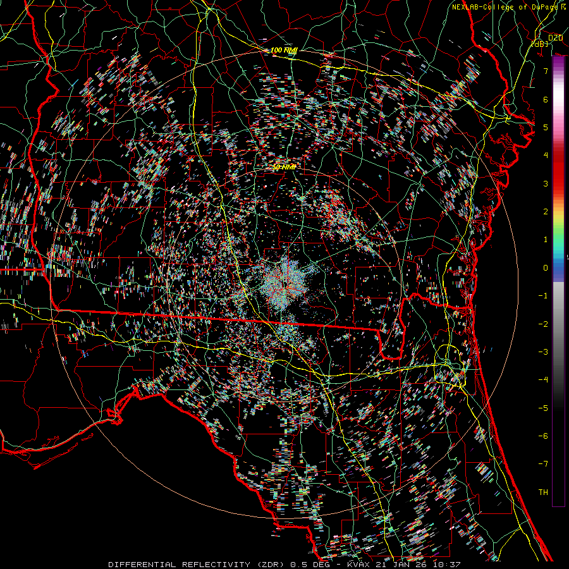
Task: Click the -2 value on the color scale
Action: pos(543,324)
